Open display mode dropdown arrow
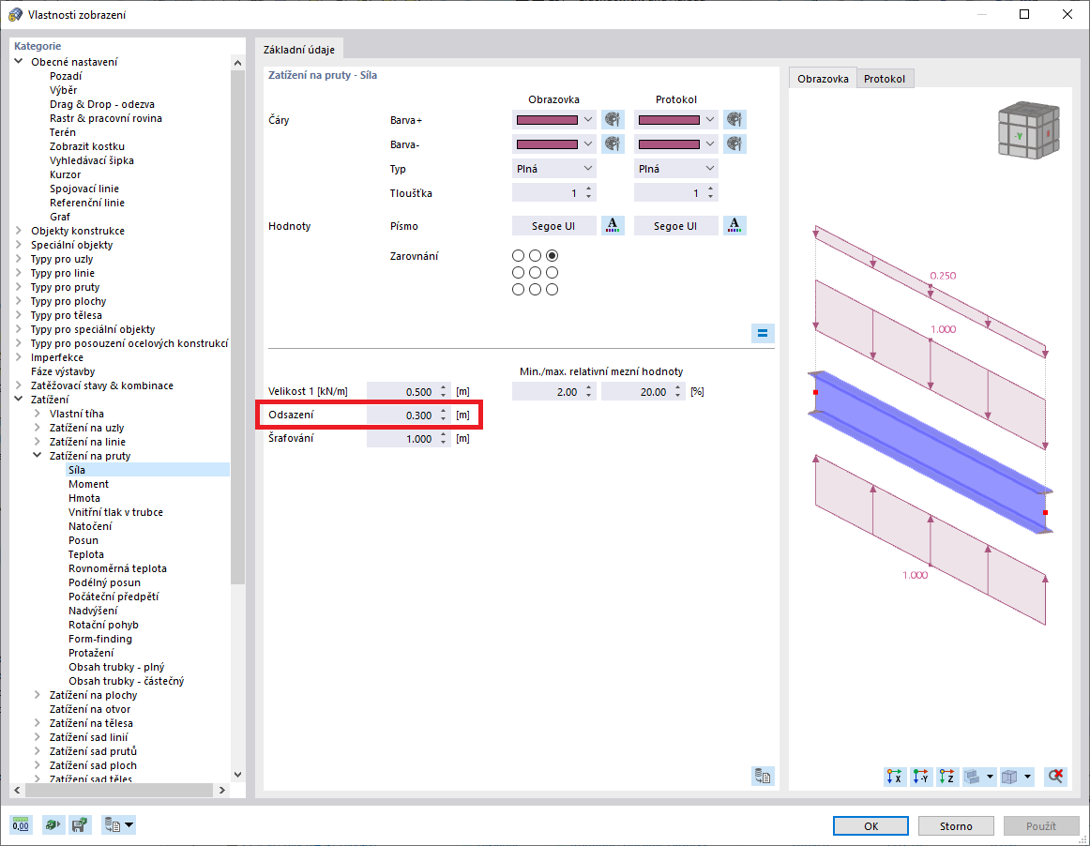 [x=1027, y=777]
